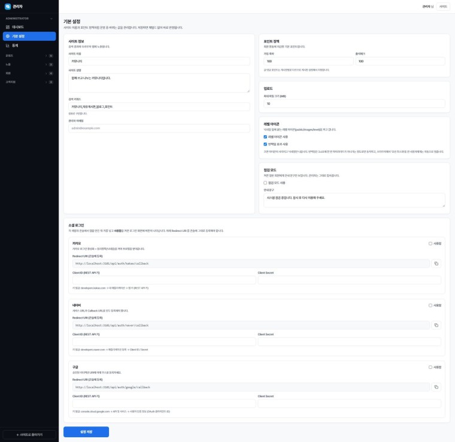455x442 pixels.
Task: Click the 카카오 Client Secret input field
Action: [x=350, y=280]
